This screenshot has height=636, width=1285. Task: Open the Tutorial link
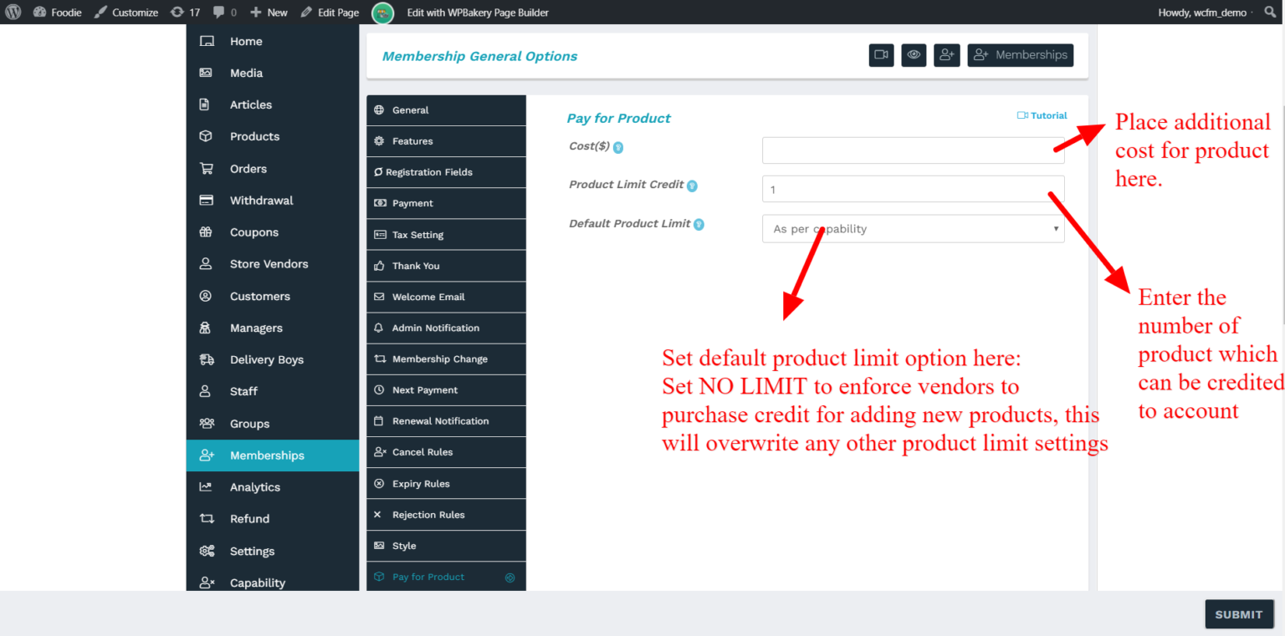point(1042,116)
